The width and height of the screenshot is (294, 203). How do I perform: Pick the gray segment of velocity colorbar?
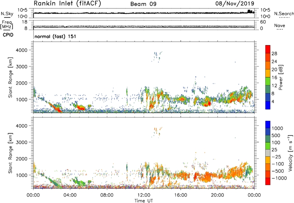point(268,153)
